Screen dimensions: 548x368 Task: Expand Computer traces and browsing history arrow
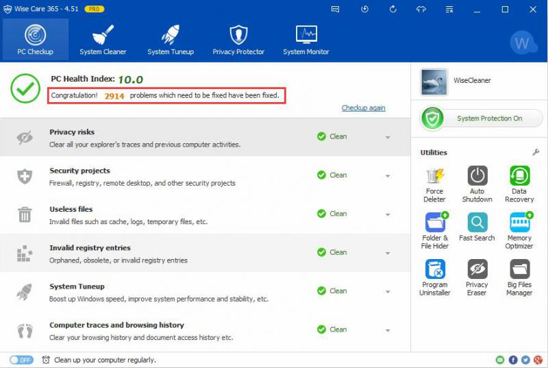(x=388, y=330)
